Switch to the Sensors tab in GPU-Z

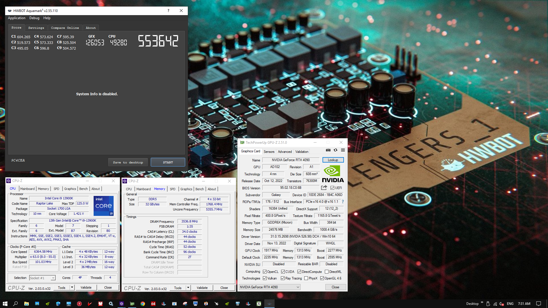[x=269, y=152]
